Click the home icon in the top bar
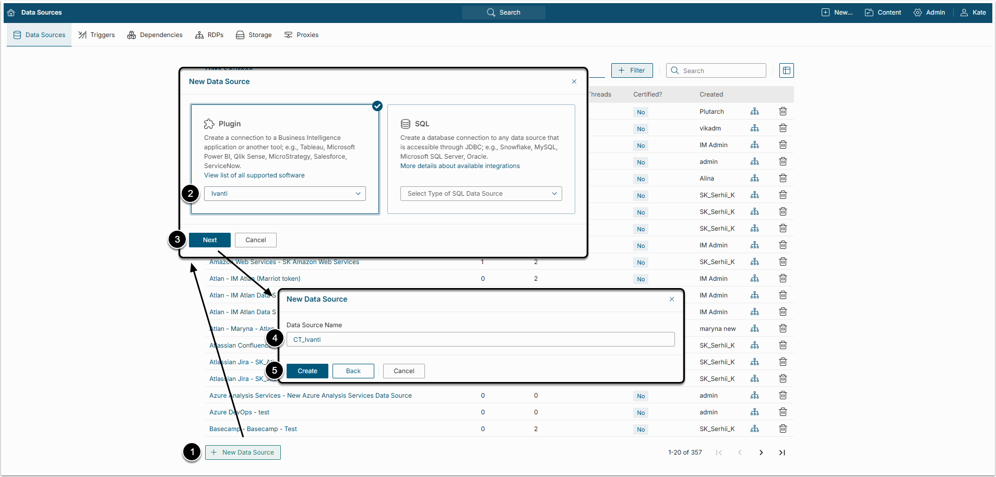The width and height of the screenshot is (996, 477). (11, 13)
